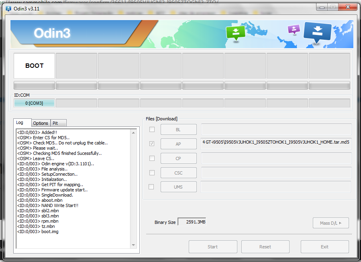361x262 pixels.
Task: Enable the UMS file checkbox
Action: tap(151, 187)
